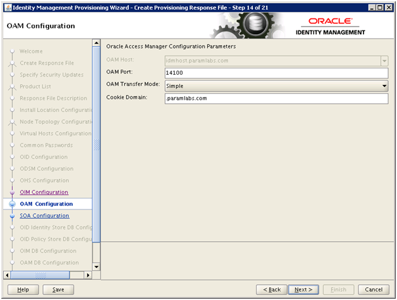Image resolution: width=397 pixels, height=300 pixels.
Task: Click the OAM Host text field
Action: pyautogui.click(x=272, y=61)
